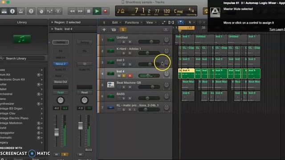Viewport: 285px width, 160px height.
Task: Open the View menu in tracks area
Action: [x=151, y=23]
